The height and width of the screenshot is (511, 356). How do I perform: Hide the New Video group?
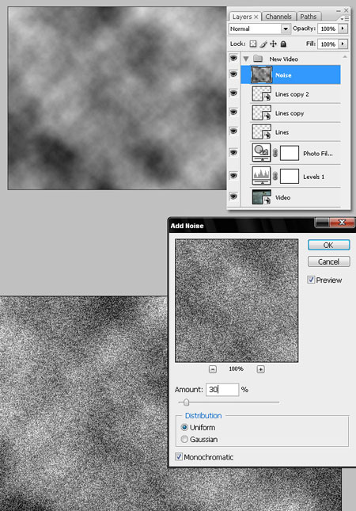click(x=233, y=59)
